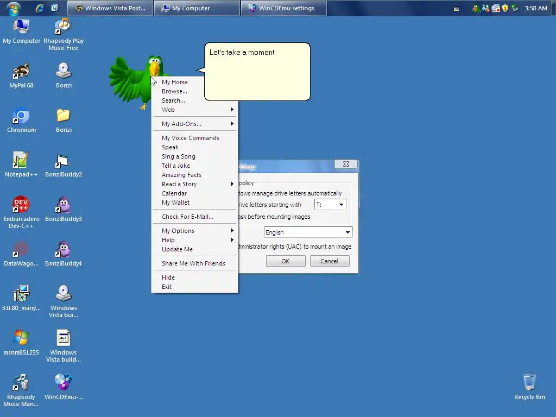
Task: Expand the My Add-Ons... submenu
Action: click(195, 124)
